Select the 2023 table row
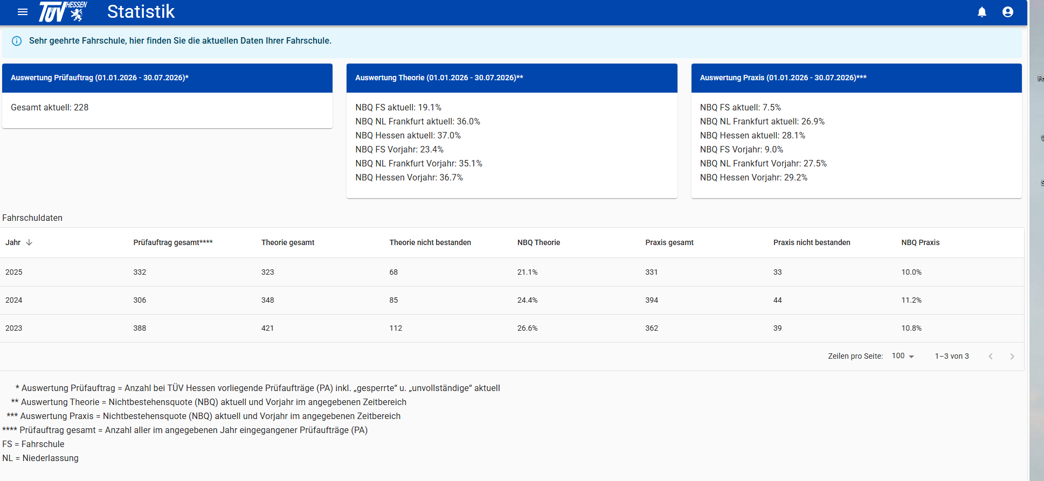 pyautogui.click(x=512, y=328)
